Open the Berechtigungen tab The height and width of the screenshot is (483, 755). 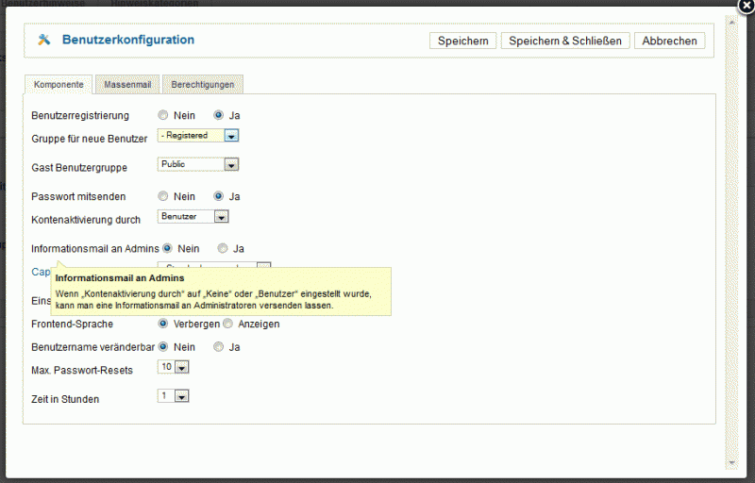[203, 85]
